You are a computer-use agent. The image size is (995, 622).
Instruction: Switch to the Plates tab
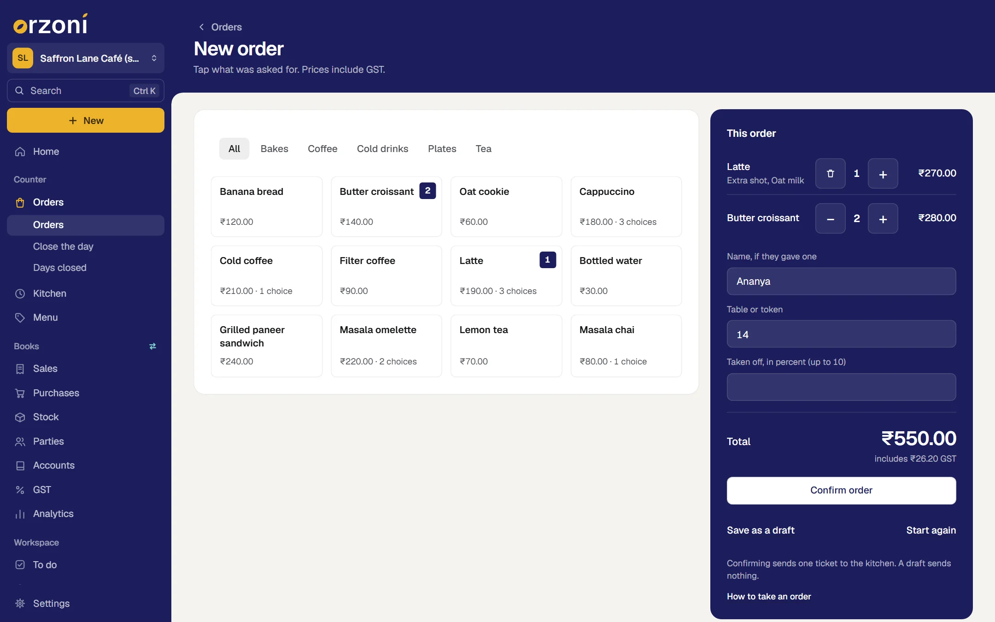tap(442, 149)
